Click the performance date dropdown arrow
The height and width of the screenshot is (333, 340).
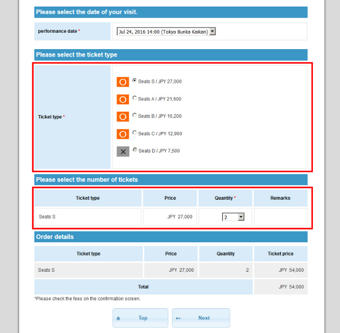(212, 32)
